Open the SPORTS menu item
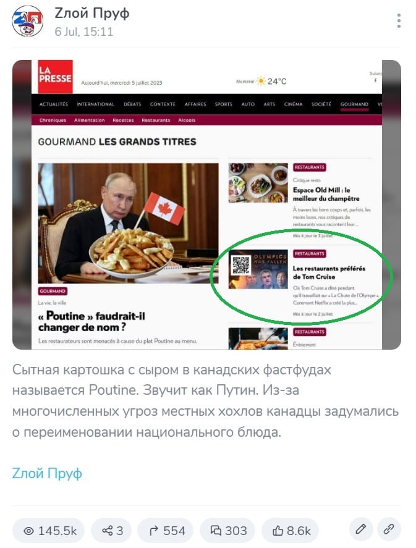416x548 pixels. pyautogui.click(x=223, y=104)
